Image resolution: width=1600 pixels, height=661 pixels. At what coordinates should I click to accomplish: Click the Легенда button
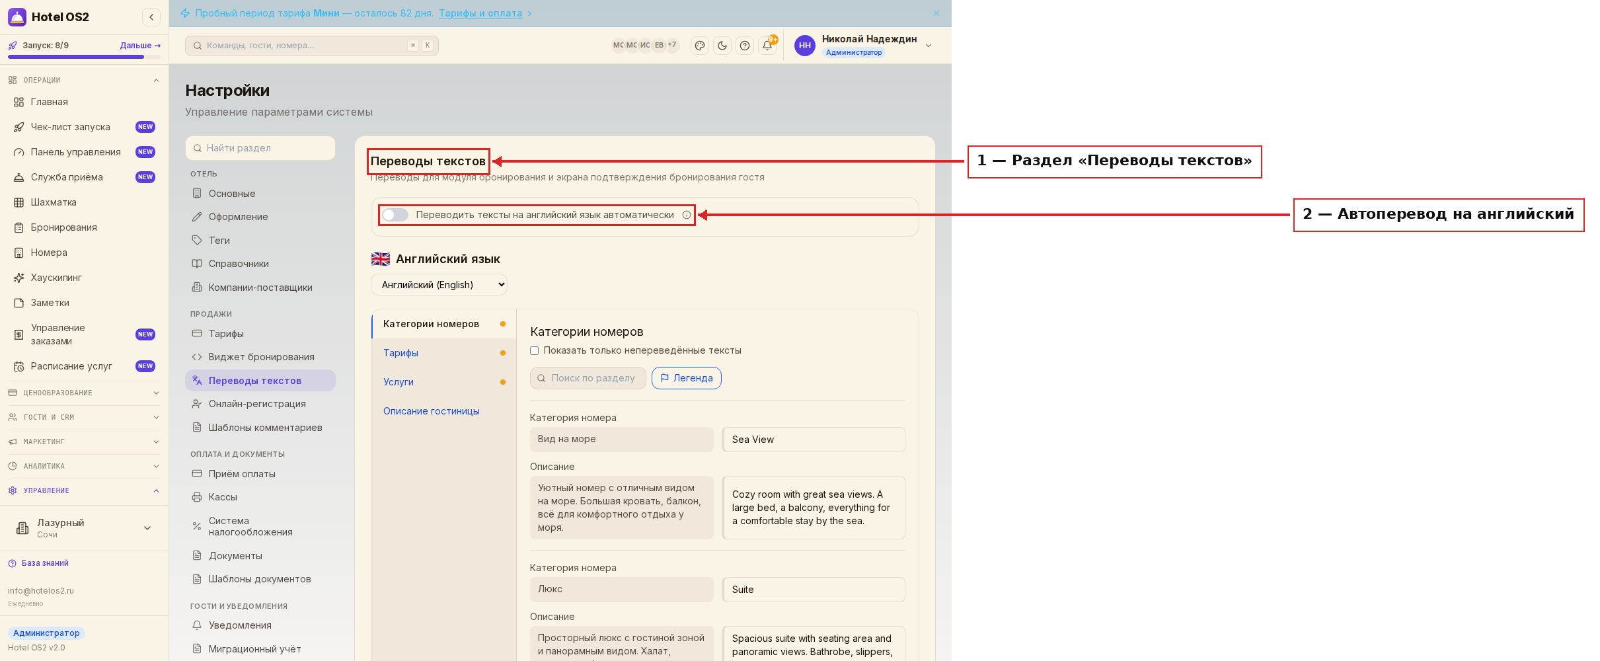point(687,378)
